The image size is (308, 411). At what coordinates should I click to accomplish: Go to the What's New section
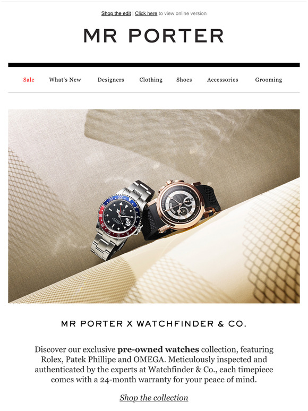point(65,80)
